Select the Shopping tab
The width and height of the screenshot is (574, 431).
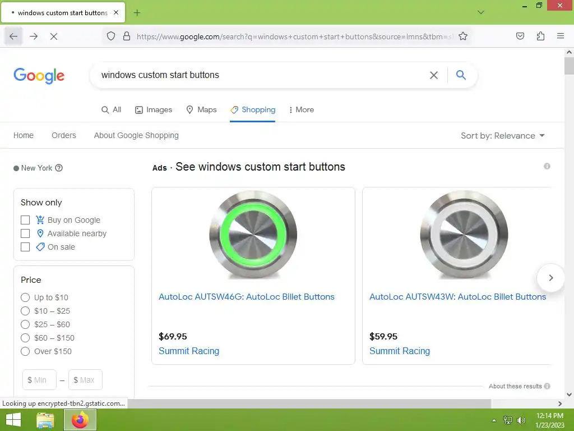point(253,109)
